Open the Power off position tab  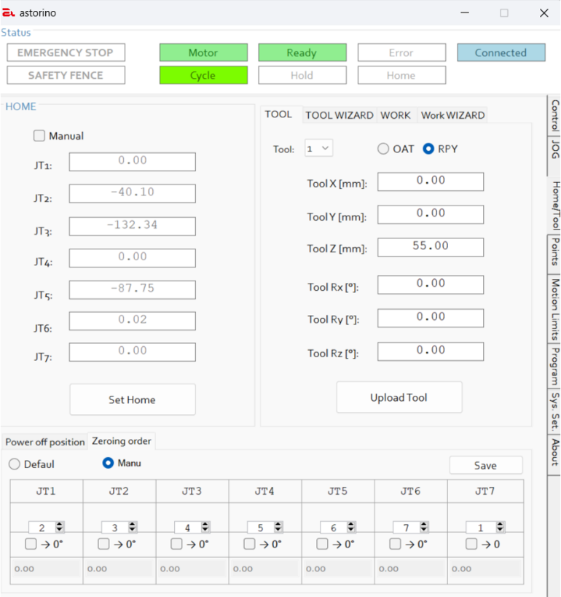click(45, 442)
